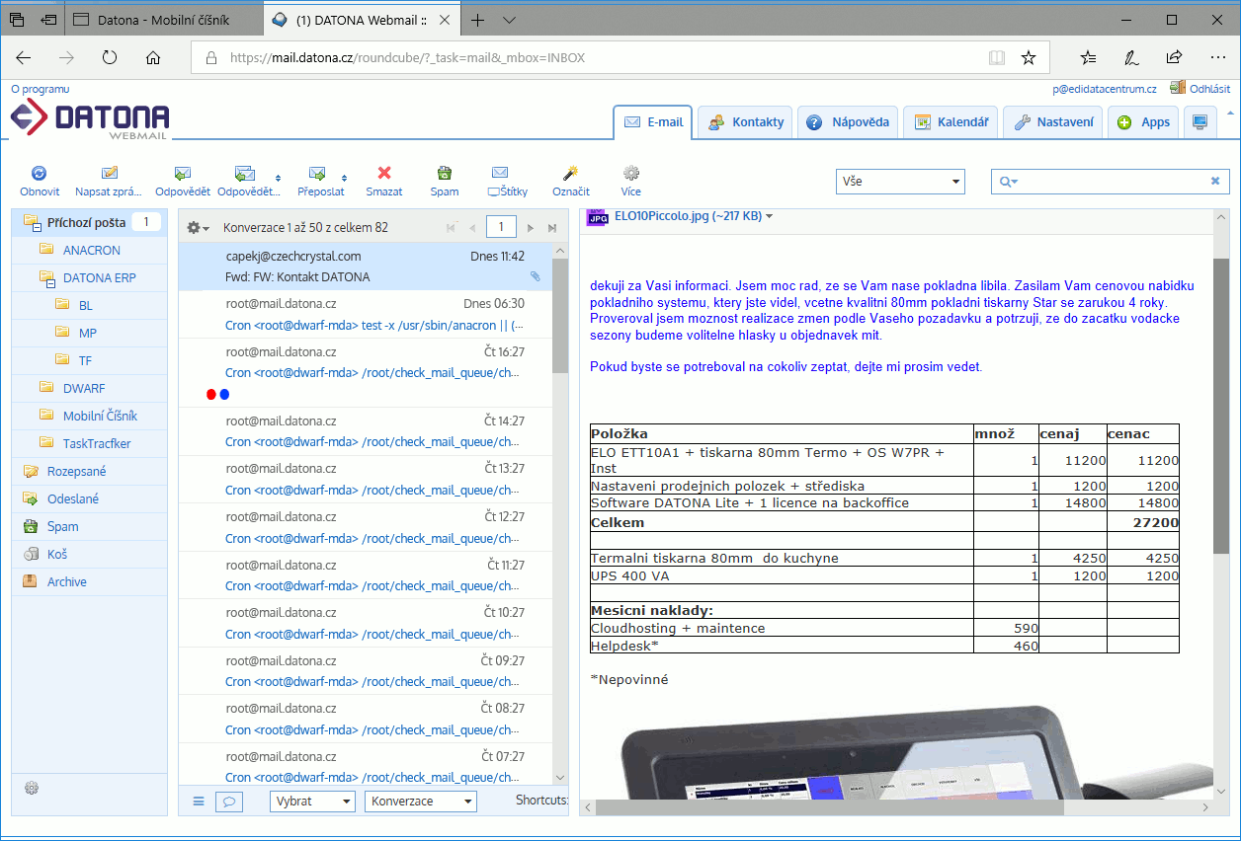Open the Kalendář tab
Image resolution: width=1241 pixels, height=841 pixels.
(951, 122)
